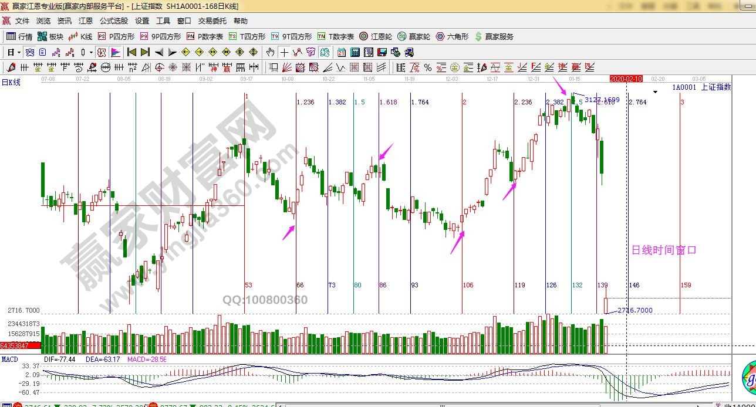Toggle the blue swirl chart mode button
The width and height of the screenshot is (756, 407).
click(x=29, y=52)
